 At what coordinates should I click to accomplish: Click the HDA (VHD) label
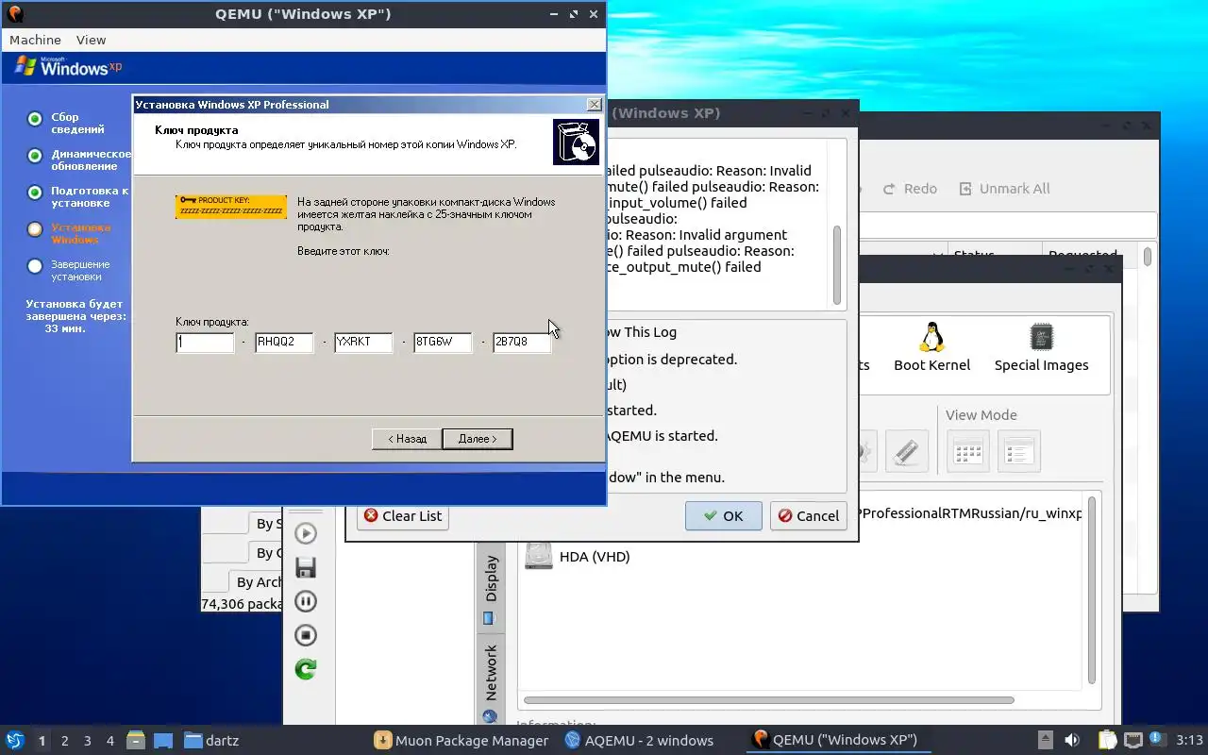click(x=595, y=556)
